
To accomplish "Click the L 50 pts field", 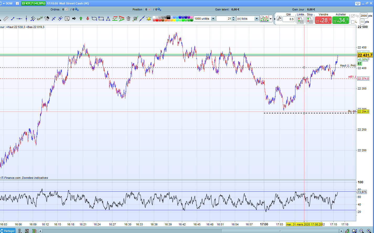I will pos(362,22).
